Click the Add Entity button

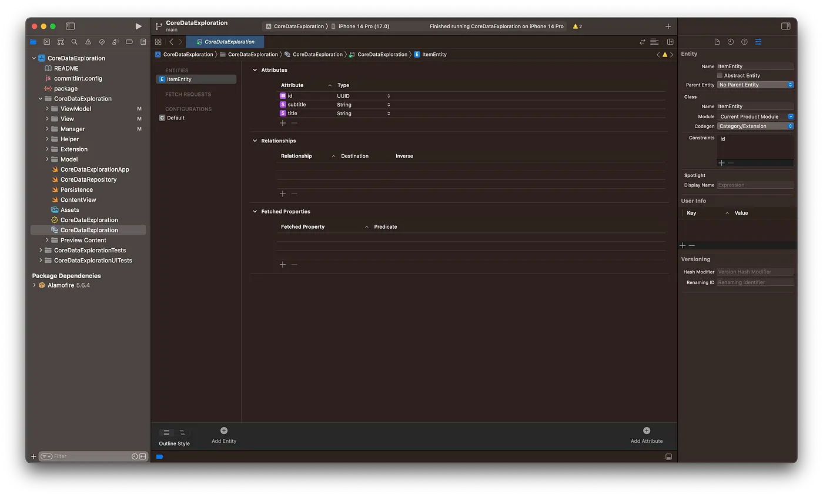[x=224, y=435]
